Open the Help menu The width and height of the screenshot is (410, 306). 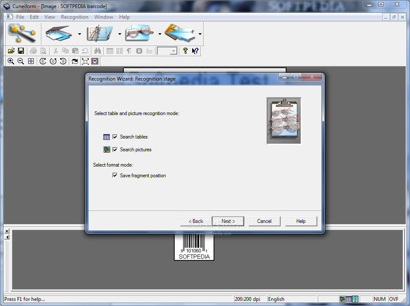coord(124,17)
